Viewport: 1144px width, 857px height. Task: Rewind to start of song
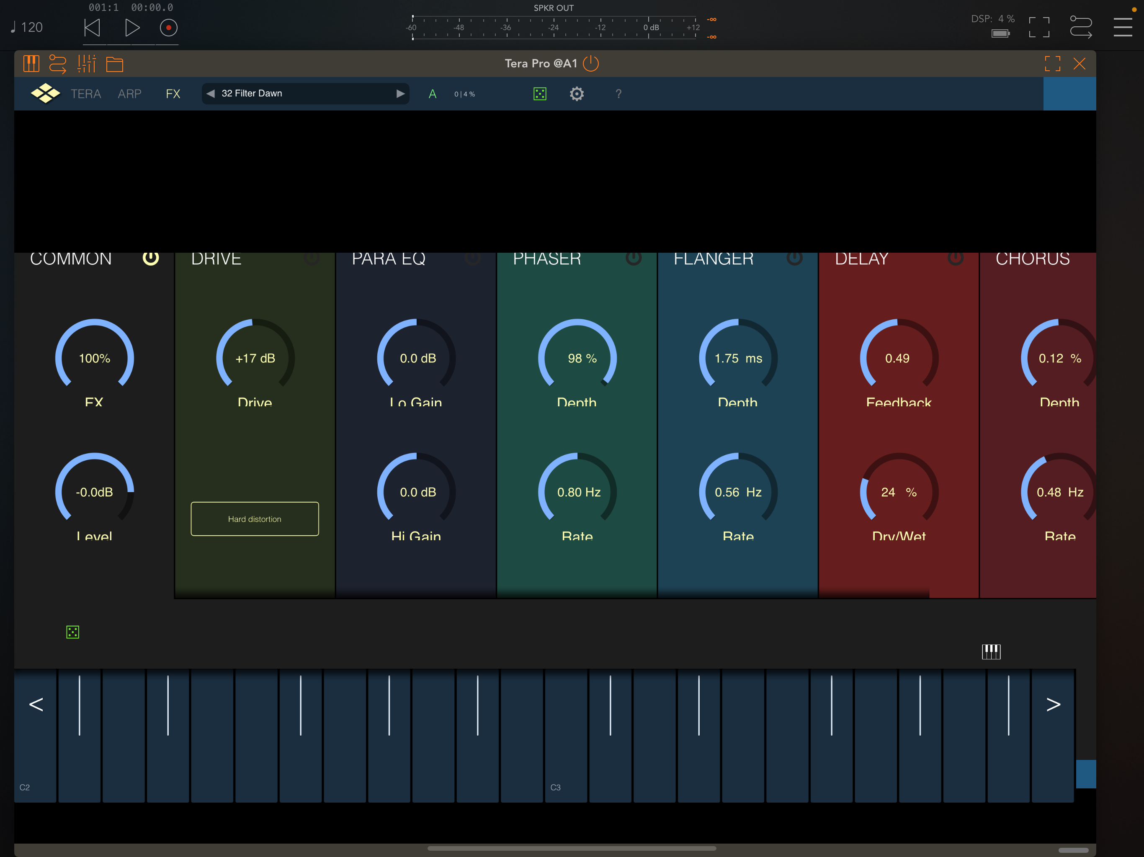pyautogui.click(x=92, y=27)
